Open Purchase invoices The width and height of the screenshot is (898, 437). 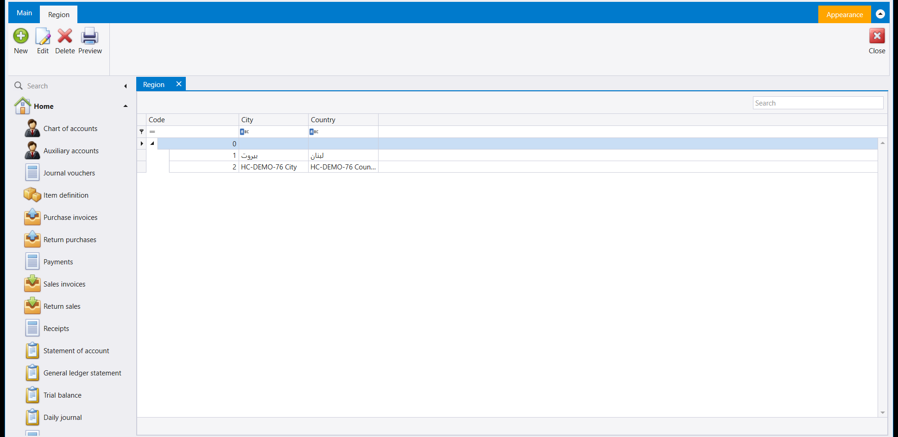point(70,218)
